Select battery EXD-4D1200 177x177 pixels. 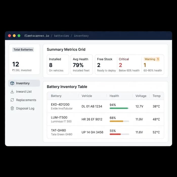60,104
